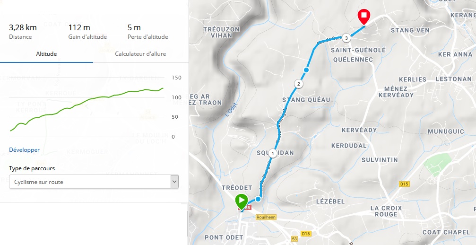Click blue waypoint dot near Rouilhenn

point(258,199)
